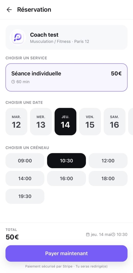Pick Saturday 16 as date
The height and width of the screenshot is (273, 133).
point(115,122)
